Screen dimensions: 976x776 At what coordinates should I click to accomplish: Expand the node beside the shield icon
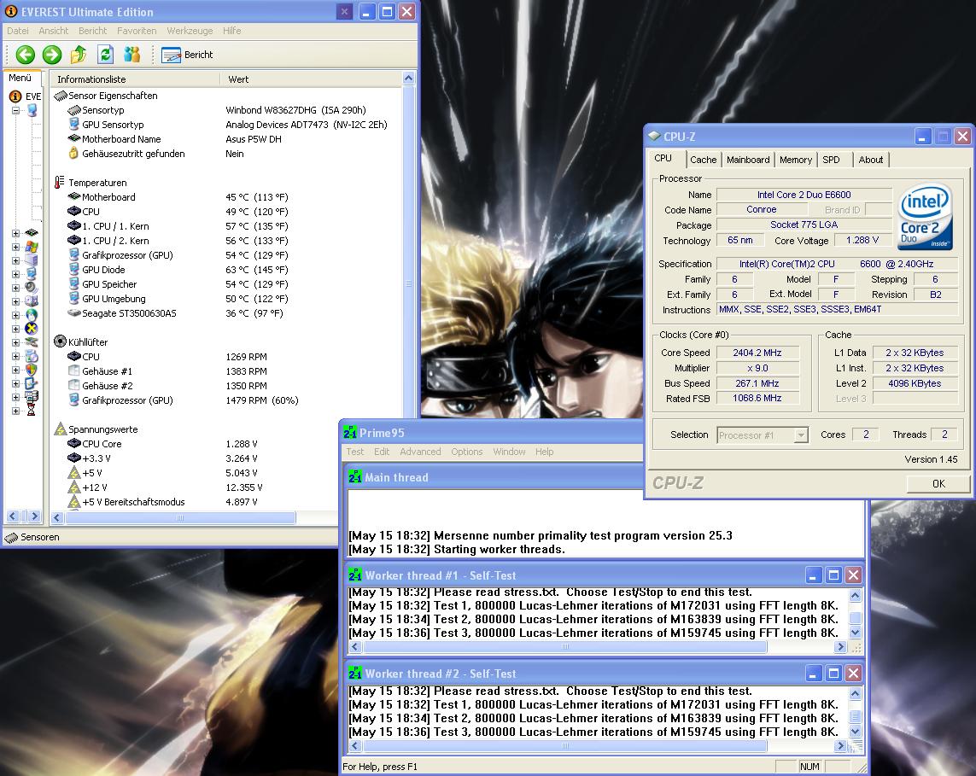15,370
